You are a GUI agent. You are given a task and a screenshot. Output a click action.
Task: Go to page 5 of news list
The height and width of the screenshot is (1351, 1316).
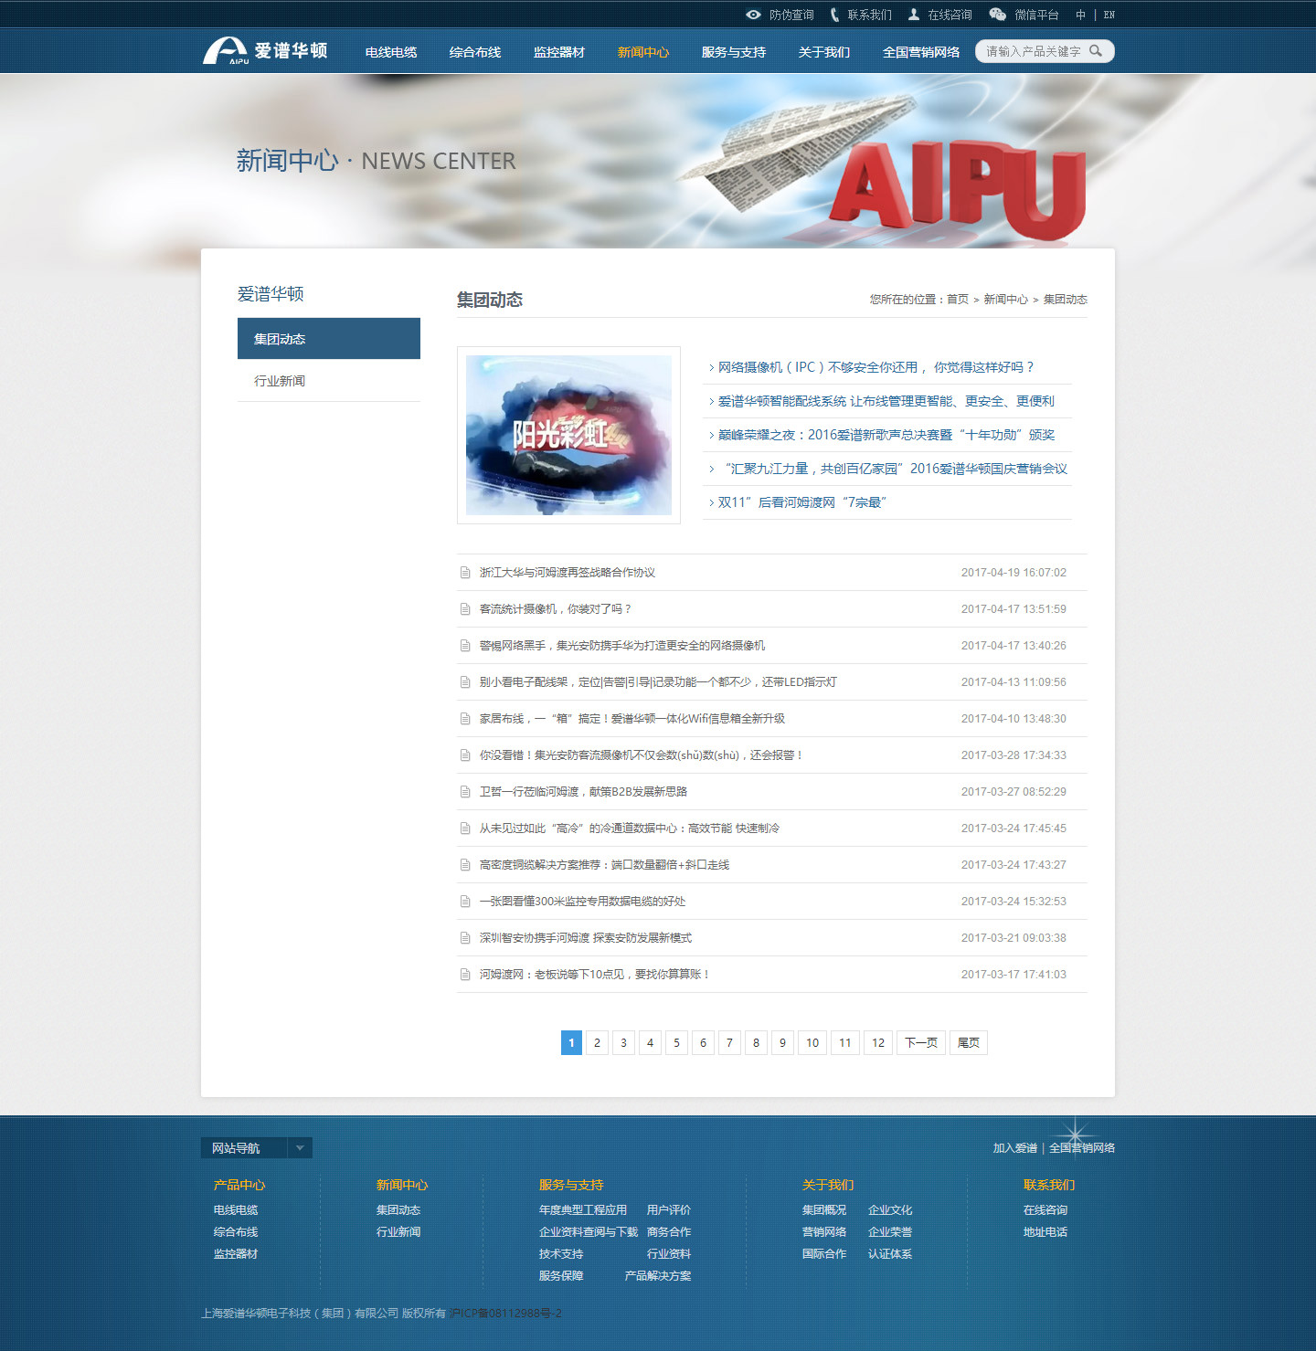point(677,1043)
